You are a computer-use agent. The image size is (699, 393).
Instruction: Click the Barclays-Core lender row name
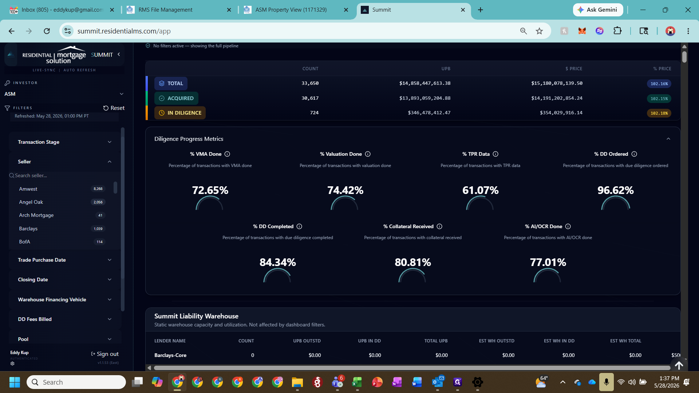(170, 355)
